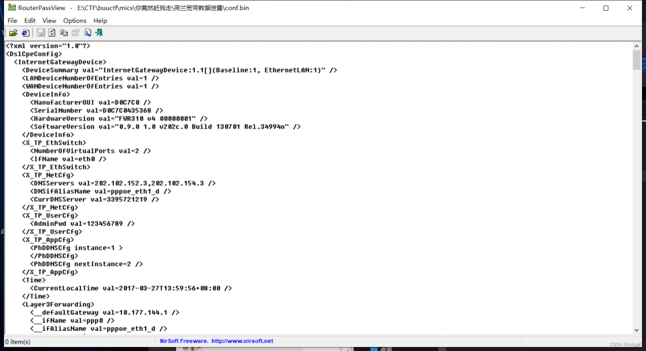The image size is (646, 351).
Task: Click the closing '</X_TP_NetCfg>' tag line
Action: [50, 207]
